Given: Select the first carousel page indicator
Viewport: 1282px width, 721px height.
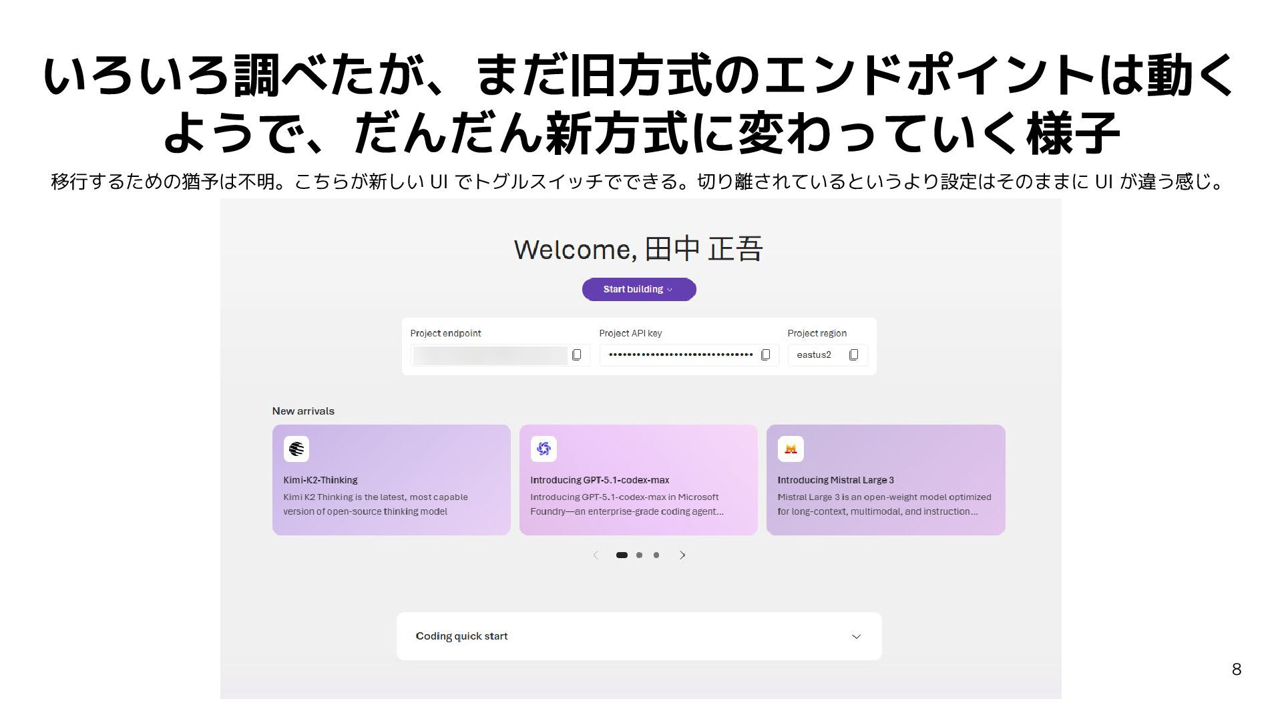Looking at the screenshot, I should (622, 555).
